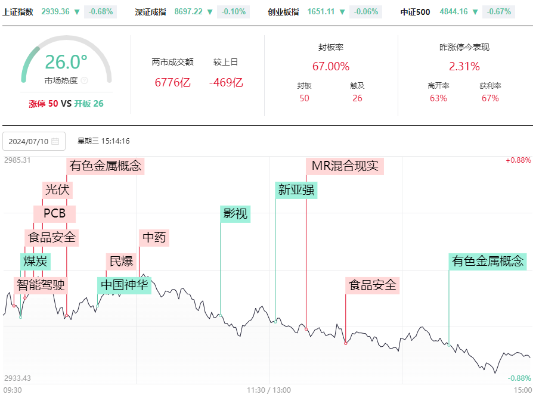
Task: Click the down arrow beside 创业板指 value
Action: click(x=342, y=12)
